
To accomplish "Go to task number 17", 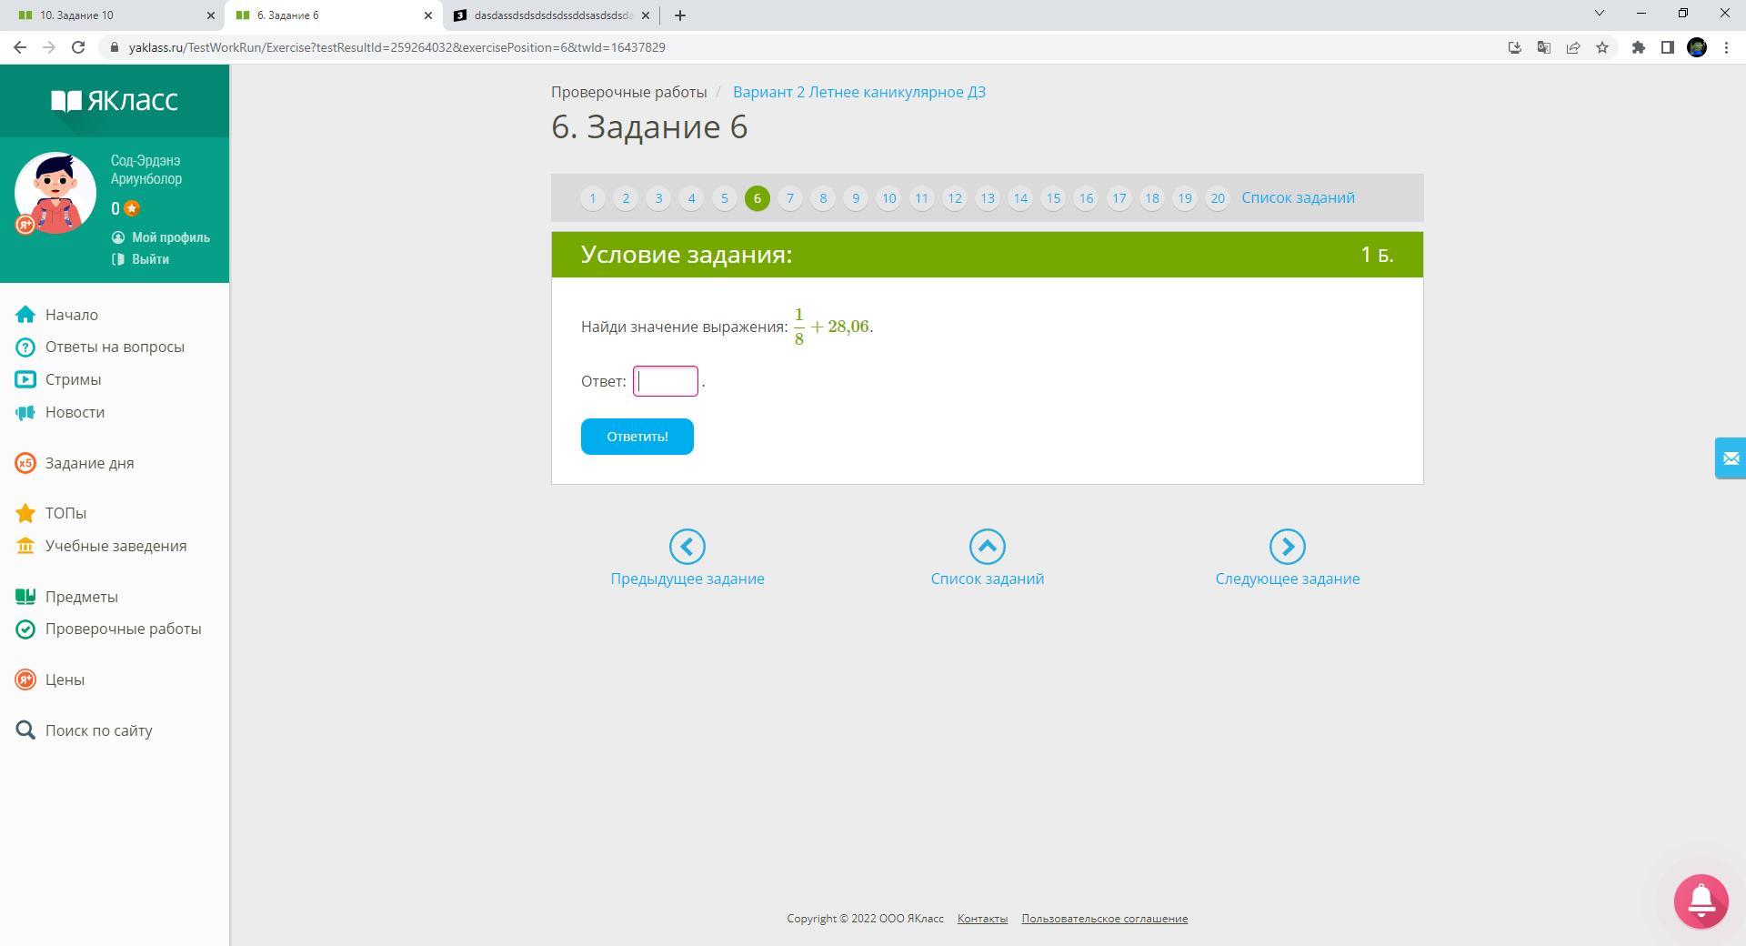I will 1119,198.
